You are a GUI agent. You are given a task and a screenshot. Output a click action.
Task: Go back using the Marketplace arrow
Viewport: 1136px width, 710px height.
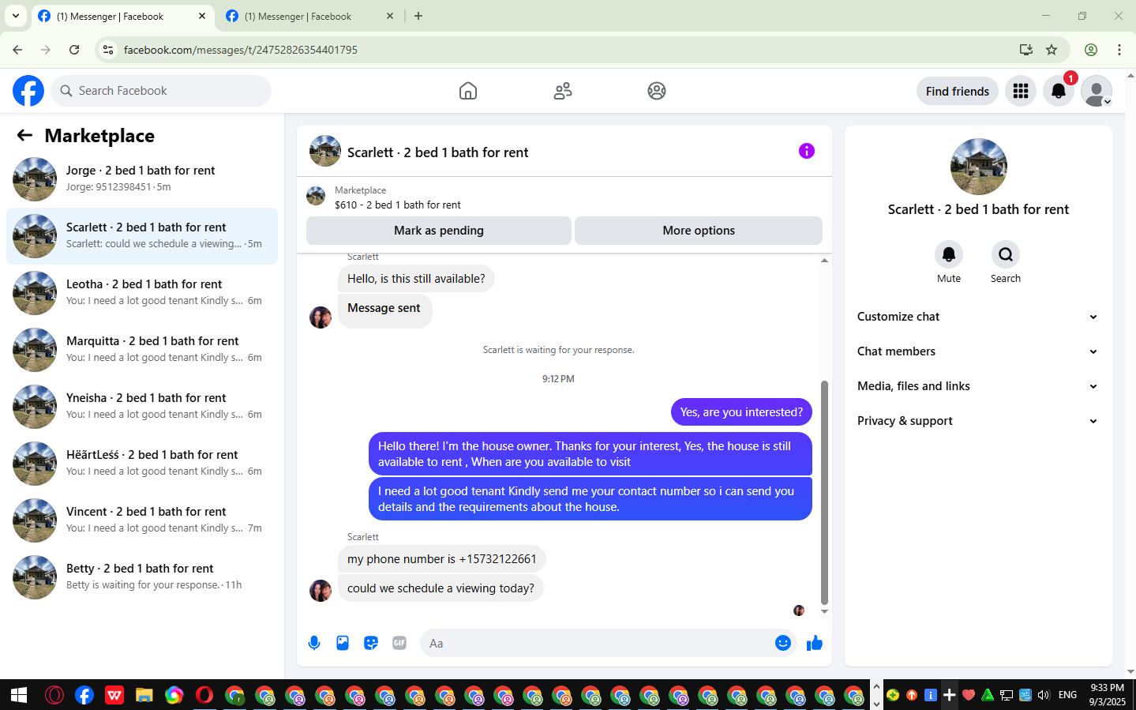click(24, 135)
